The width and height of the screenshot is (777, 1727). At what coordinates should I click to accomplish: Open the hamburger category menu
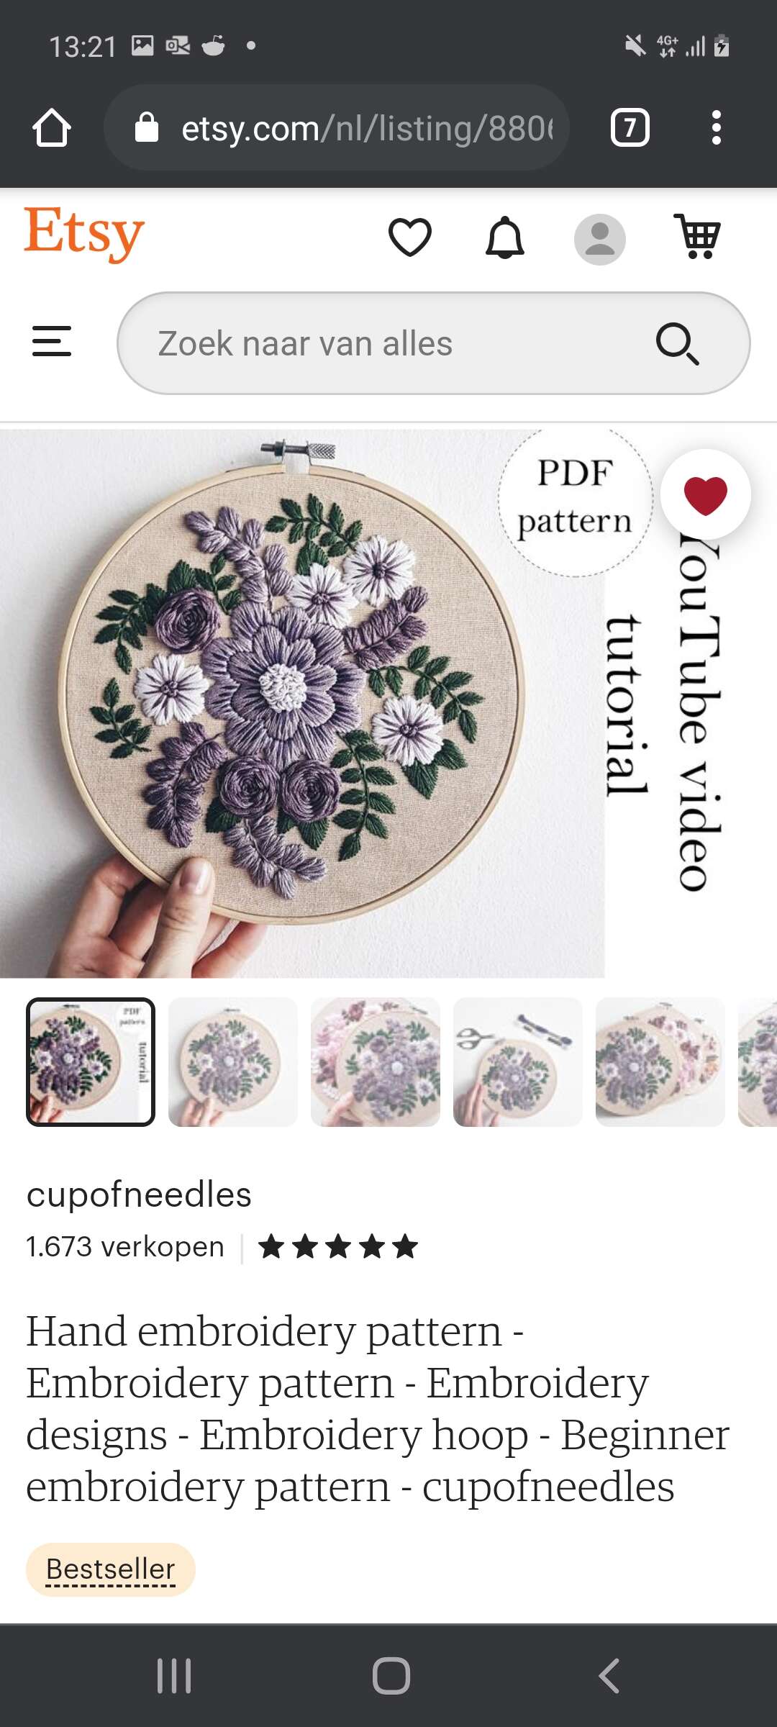[52, 341]
